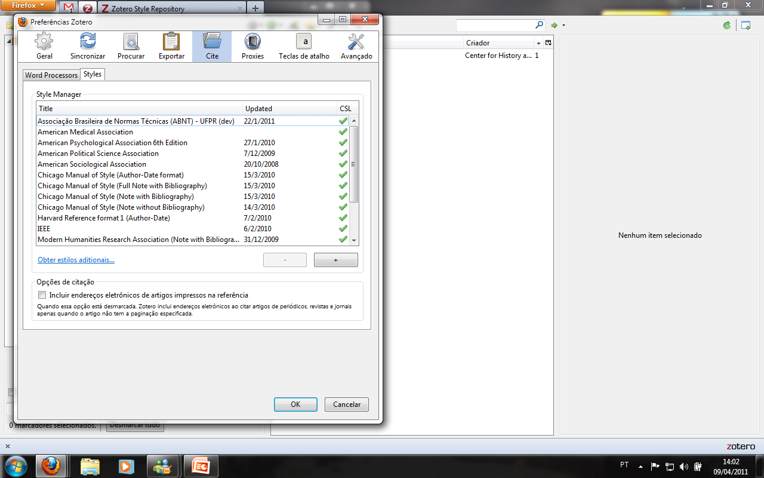Click the zotero status bar label
This screenshot has height=478, width=764.
[x=741, y=446]
